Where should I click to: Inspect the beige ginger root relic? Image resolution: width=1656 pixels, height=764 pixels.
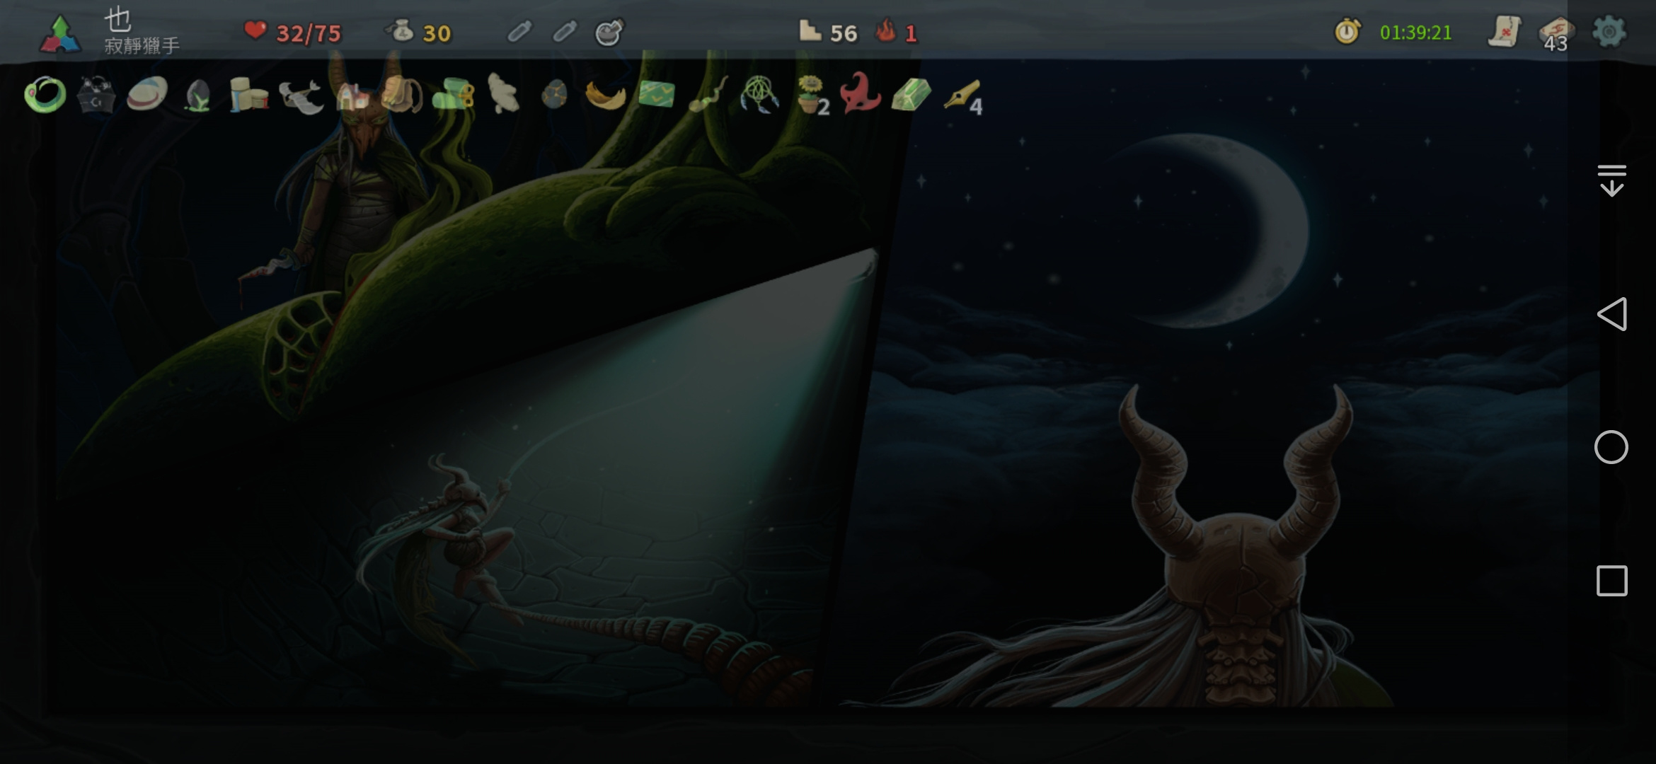504,93
